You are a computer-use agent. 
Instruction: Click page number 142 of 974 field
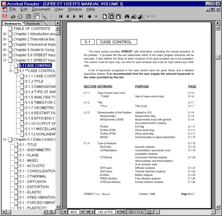(105, 212)
